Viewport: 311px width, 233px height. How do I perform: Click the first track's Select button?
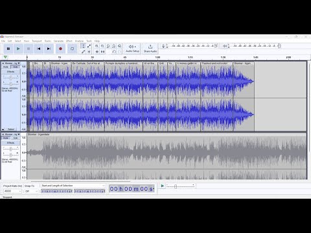coord(11,129)
